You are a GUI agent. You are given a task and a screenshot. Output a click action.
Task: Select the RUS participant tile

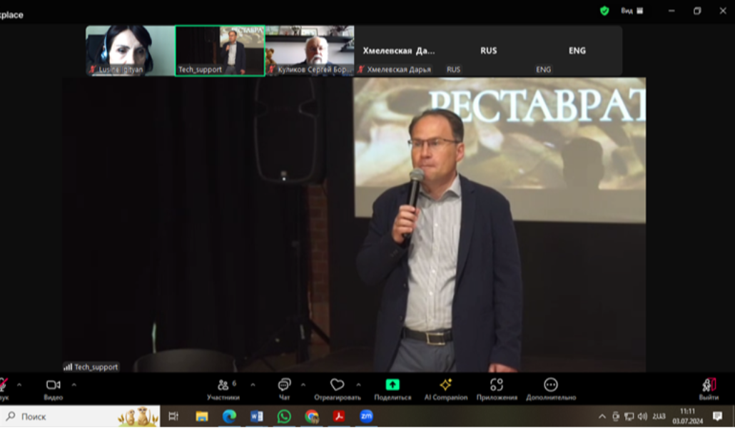point(489,51)
